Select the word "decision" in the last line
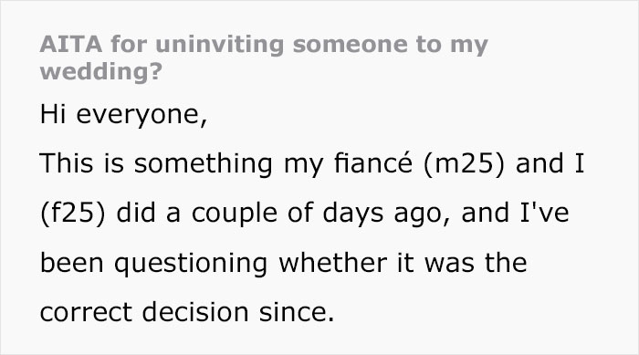The image size is (639, 355). [195, 312]
